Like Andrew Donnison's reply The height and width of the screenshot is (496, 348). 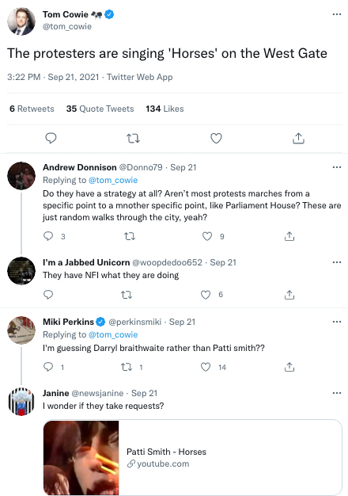pyautogui.click(x=207, y=236)
